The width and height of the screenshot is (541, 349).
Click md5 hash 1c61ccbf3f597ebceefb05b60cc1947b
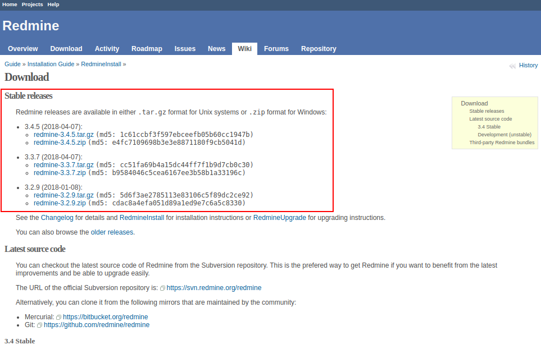[185, 134]
